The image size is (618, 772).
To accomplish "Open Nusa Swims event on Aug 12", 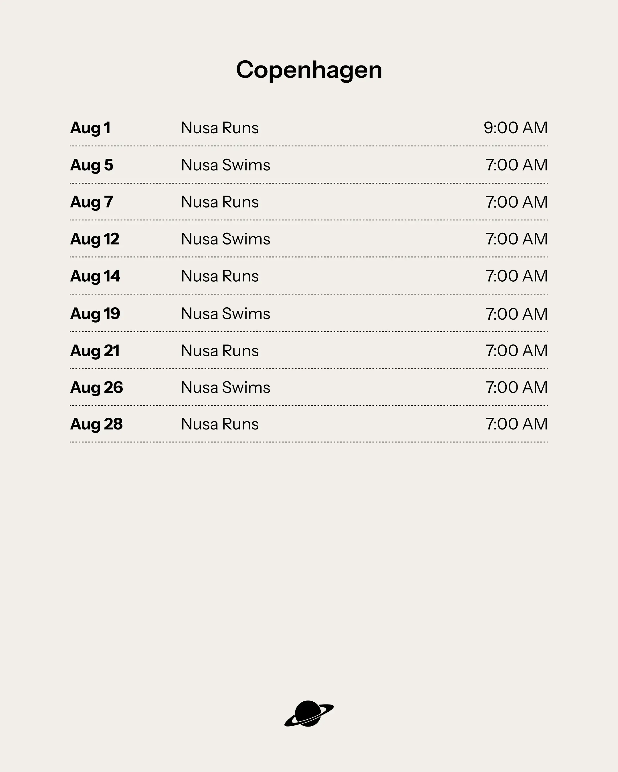I will (226, 239).
